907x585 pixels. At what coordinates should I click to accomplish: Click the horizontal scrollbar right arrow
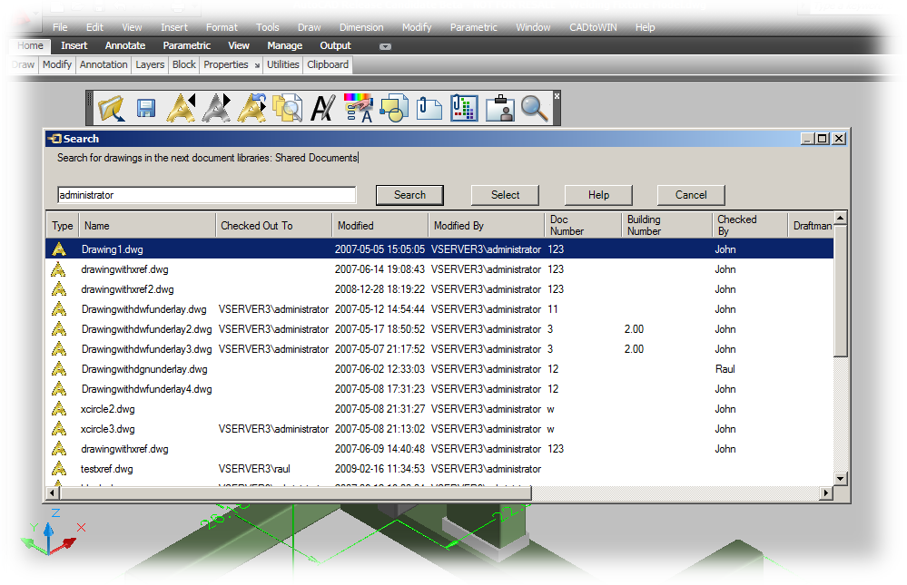[826, 493]
